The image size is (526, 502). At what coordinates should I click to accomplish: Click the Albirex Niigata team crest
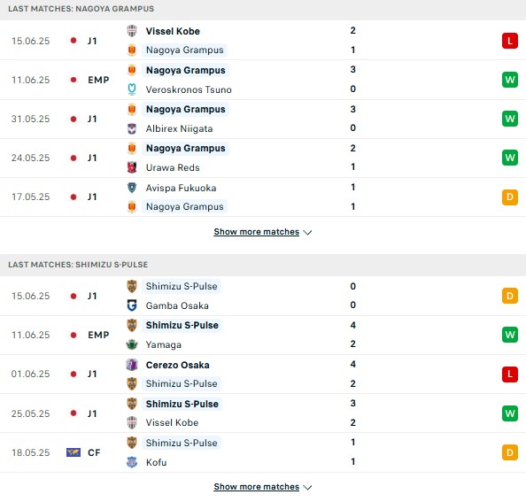(132, 128)
